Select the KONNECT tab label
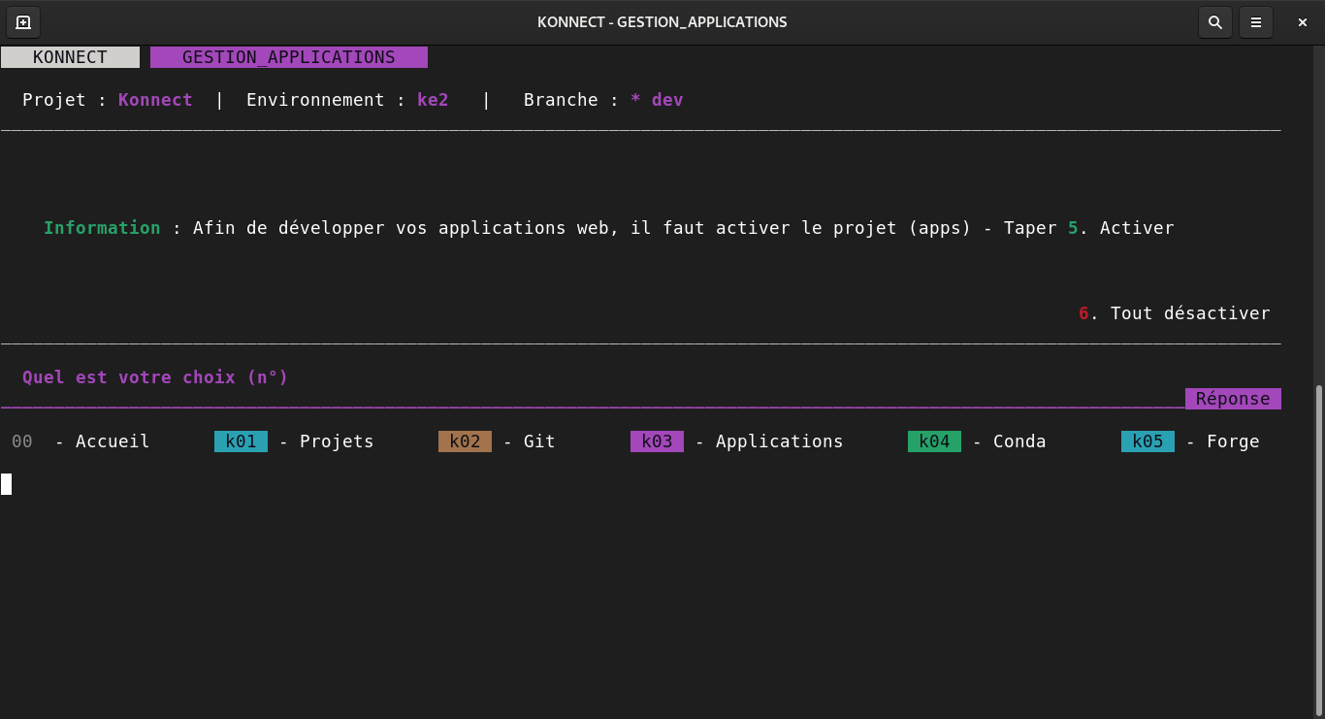 [70, 57]
